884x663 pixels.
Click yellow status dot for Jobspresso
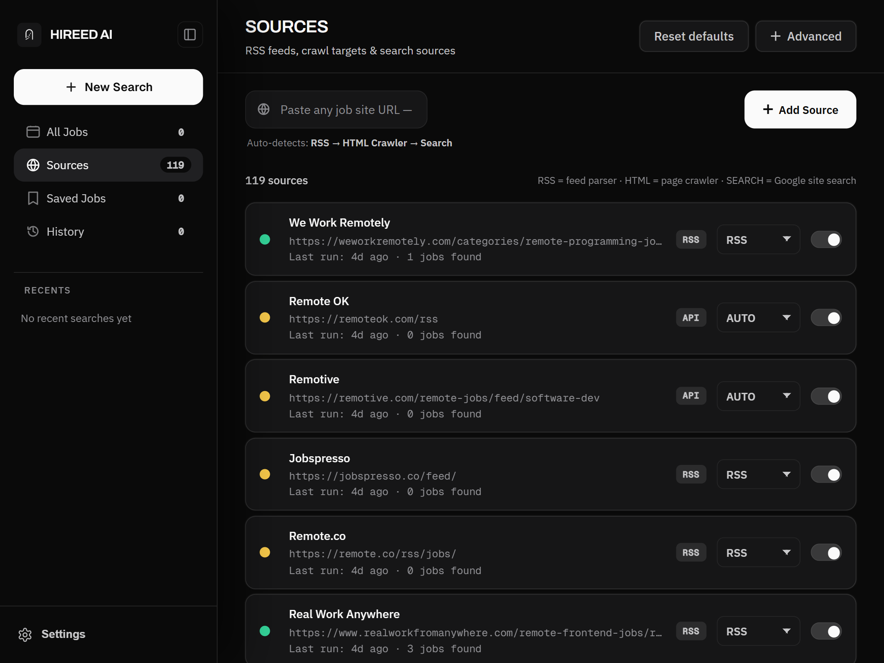(x=265, y=474)
